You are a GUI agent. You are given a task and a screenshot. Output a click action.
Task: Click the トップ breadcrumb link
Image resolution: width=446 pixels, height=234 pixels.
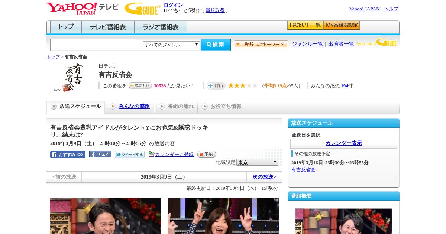click(53, 57)
